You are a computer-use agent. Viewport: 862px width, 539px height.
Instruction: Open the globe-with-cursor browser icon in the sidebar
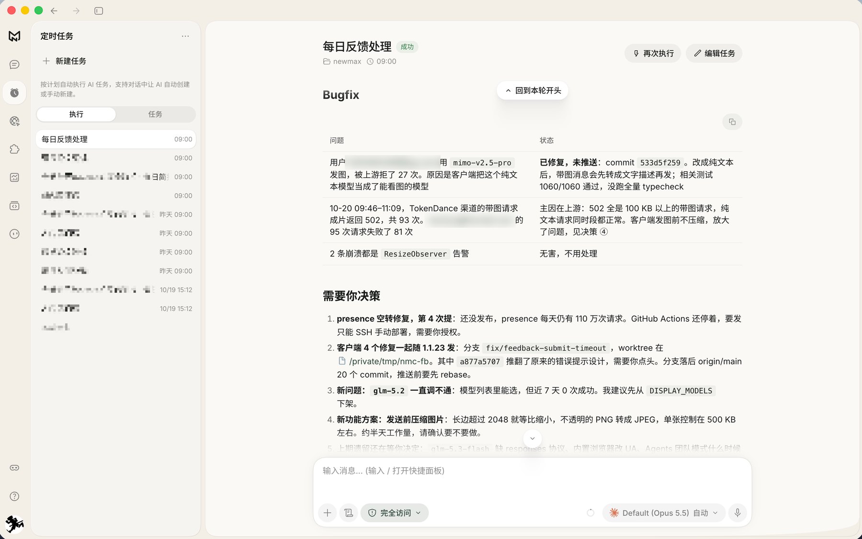coord(14,121)
